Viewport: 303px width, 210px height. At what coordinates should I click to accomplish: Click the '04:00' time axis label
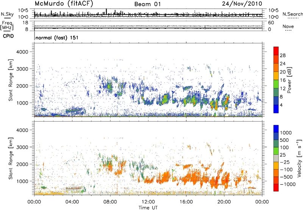coord(72,202)
